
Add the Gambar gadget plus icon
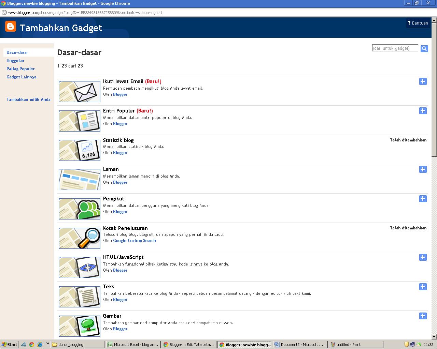coord(423,316)
